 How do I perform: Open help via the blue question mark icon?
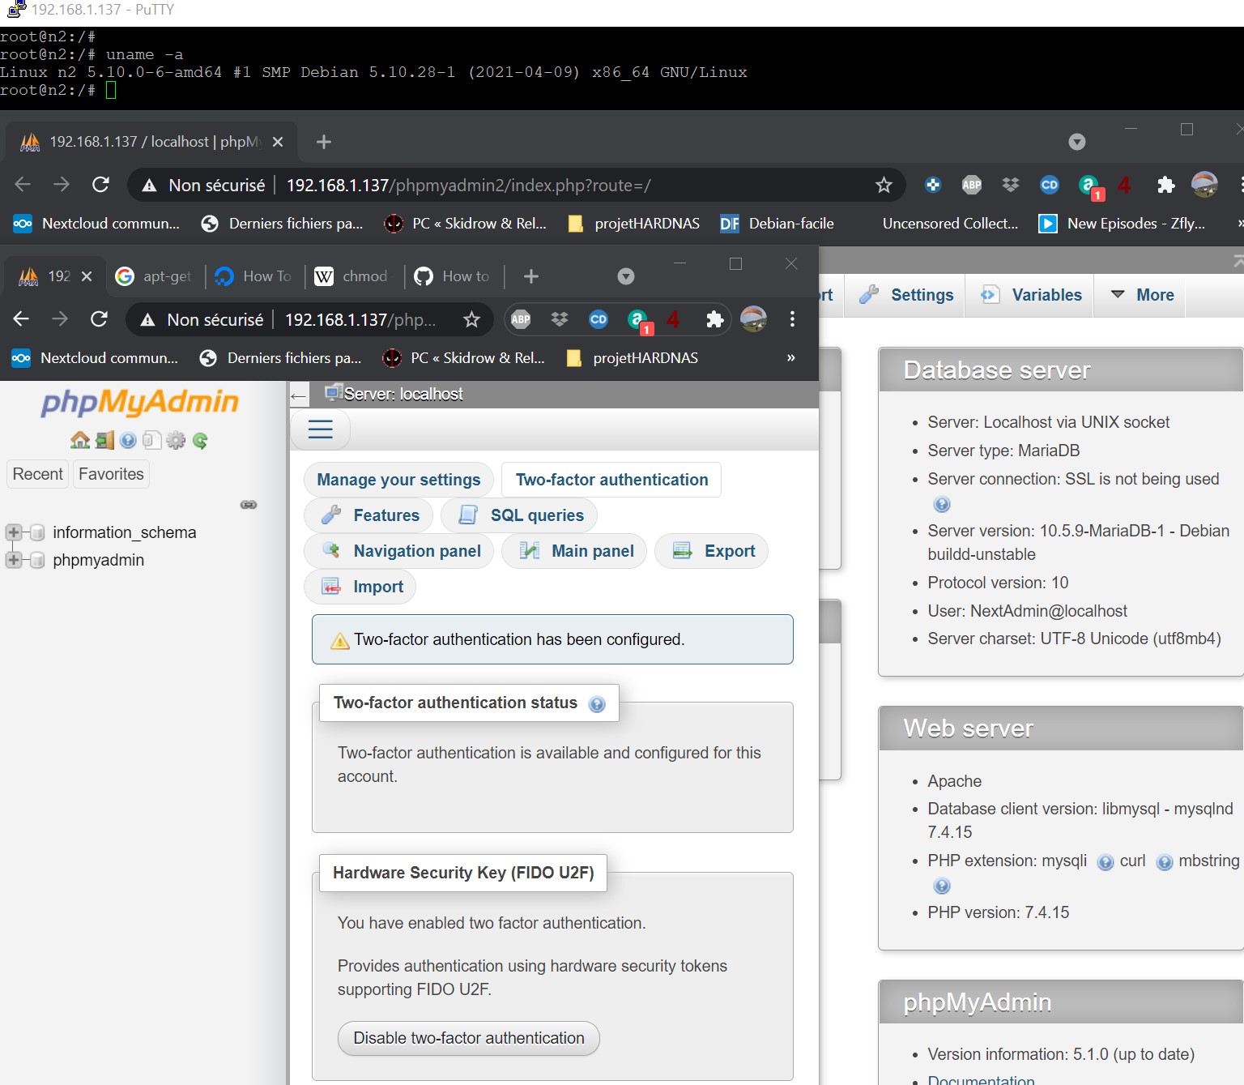pos(128,440)
